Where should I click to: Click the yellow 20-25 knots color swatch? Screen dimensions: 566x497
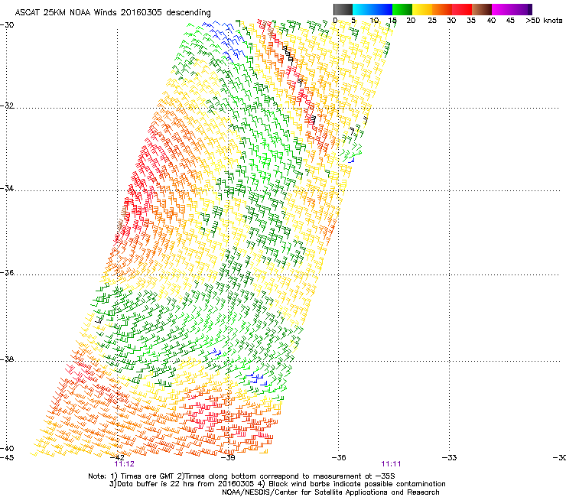(x=422, y=9)
